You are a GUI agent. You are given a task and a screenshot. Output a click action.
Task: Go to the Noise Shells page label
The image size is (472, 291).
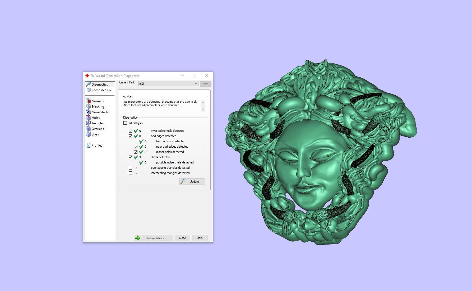click(x=100, y=112)
